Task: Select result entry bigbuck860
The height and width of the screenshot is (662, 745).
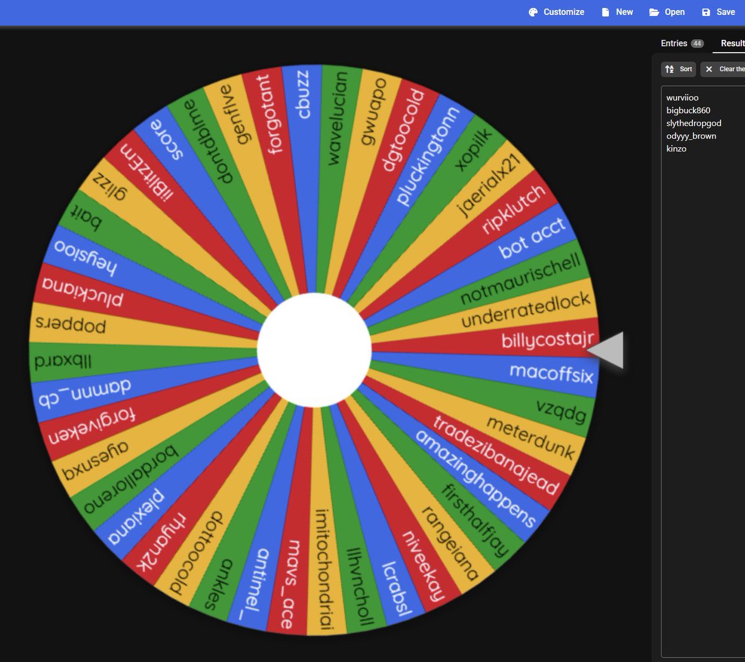Action: click(x=688, y=111)
